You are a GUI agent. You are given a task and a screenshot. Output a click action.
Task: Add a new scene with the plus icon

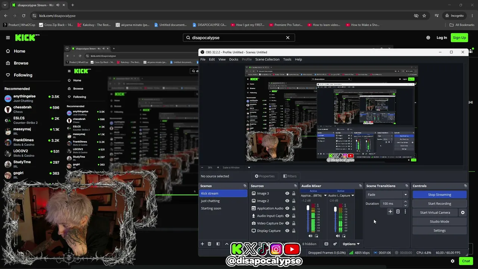202,244
